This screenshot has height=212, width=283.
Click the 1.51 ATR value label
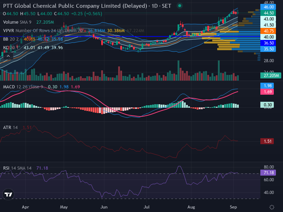coord(267,141)
